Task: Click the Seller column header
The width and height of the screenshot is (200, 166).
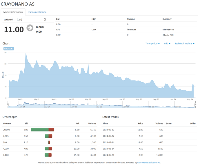Action: (x=193, y=123)
